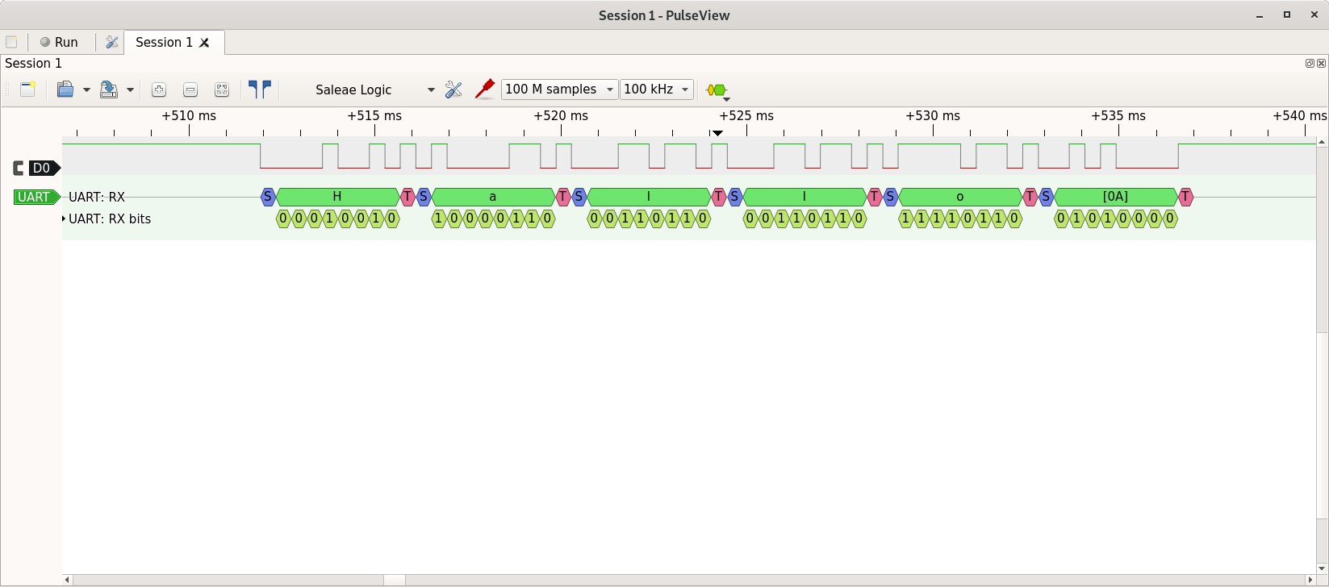This screenshot has width=1329, height=587.
Task: Expand the open file dropdown arrow
Action: tap(86, 90)
